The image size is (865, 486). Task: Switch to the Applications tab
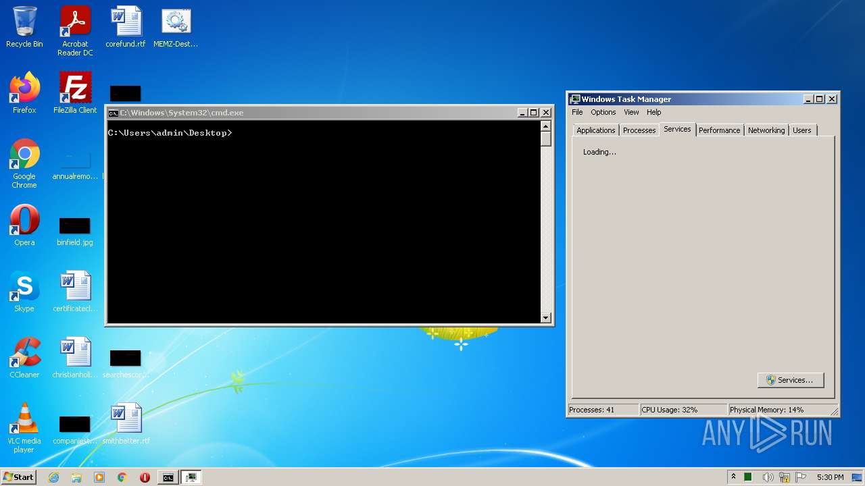pyautogui.click(x=595, y=130)
